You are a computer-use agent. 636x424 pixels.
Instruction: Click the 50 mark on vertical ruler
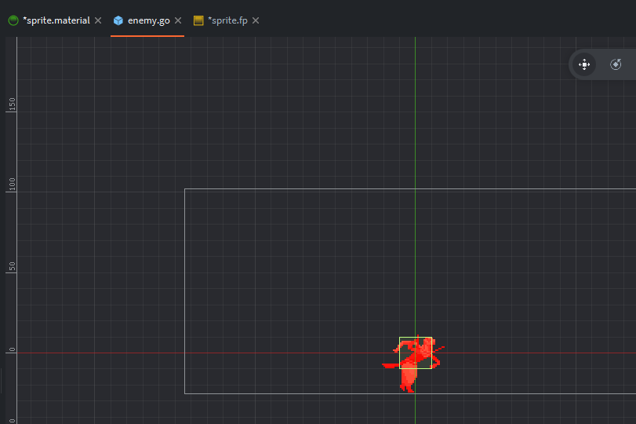(11, 267)
